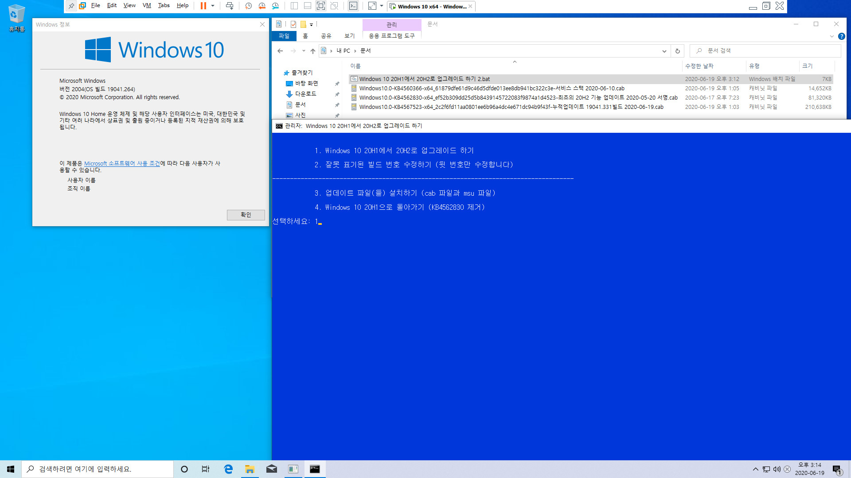
Task: Go up one folder level in Explorer
Action: coord(313,51)
